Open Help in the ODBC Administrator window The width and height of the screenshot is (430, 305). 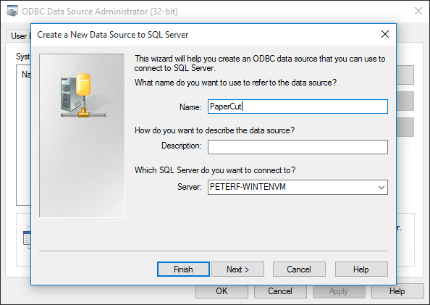[x=397, y=291]
